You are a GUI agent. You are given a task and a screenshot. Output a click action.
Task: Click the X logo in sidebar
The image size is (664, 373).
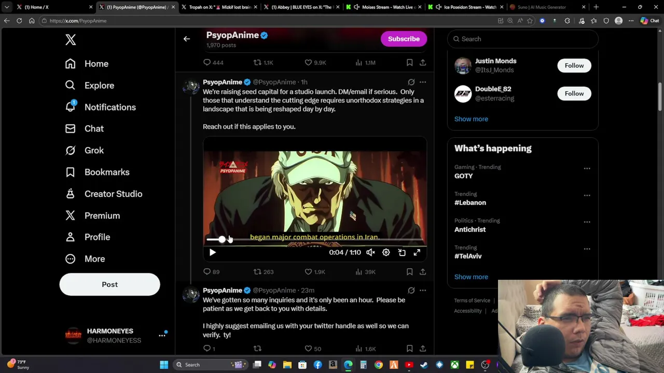[71, 39]
